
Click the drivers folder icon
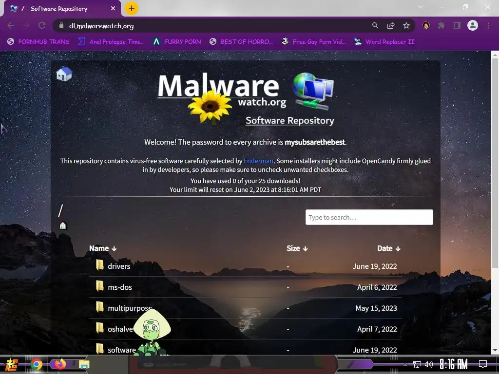click(100, 264)
